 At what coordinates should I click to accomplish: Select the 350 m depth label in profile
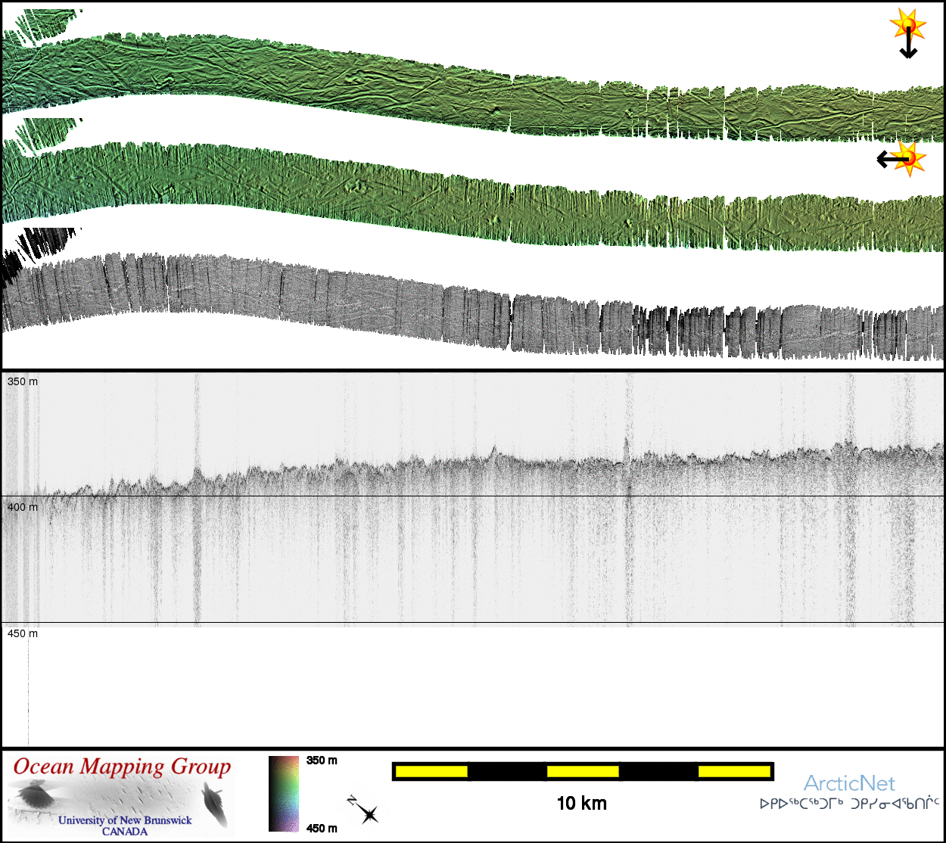pyautogui.click(x=23, y=382)
